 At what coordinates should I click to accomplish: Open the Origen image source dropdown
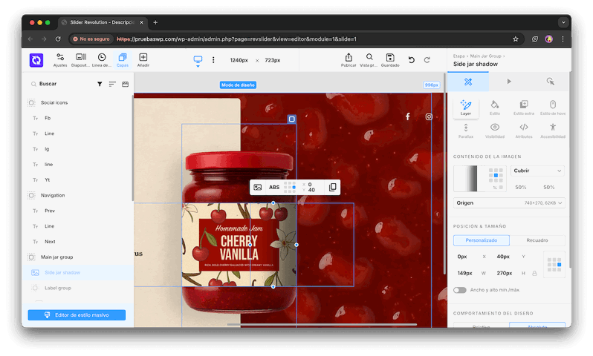click(509, 203)
